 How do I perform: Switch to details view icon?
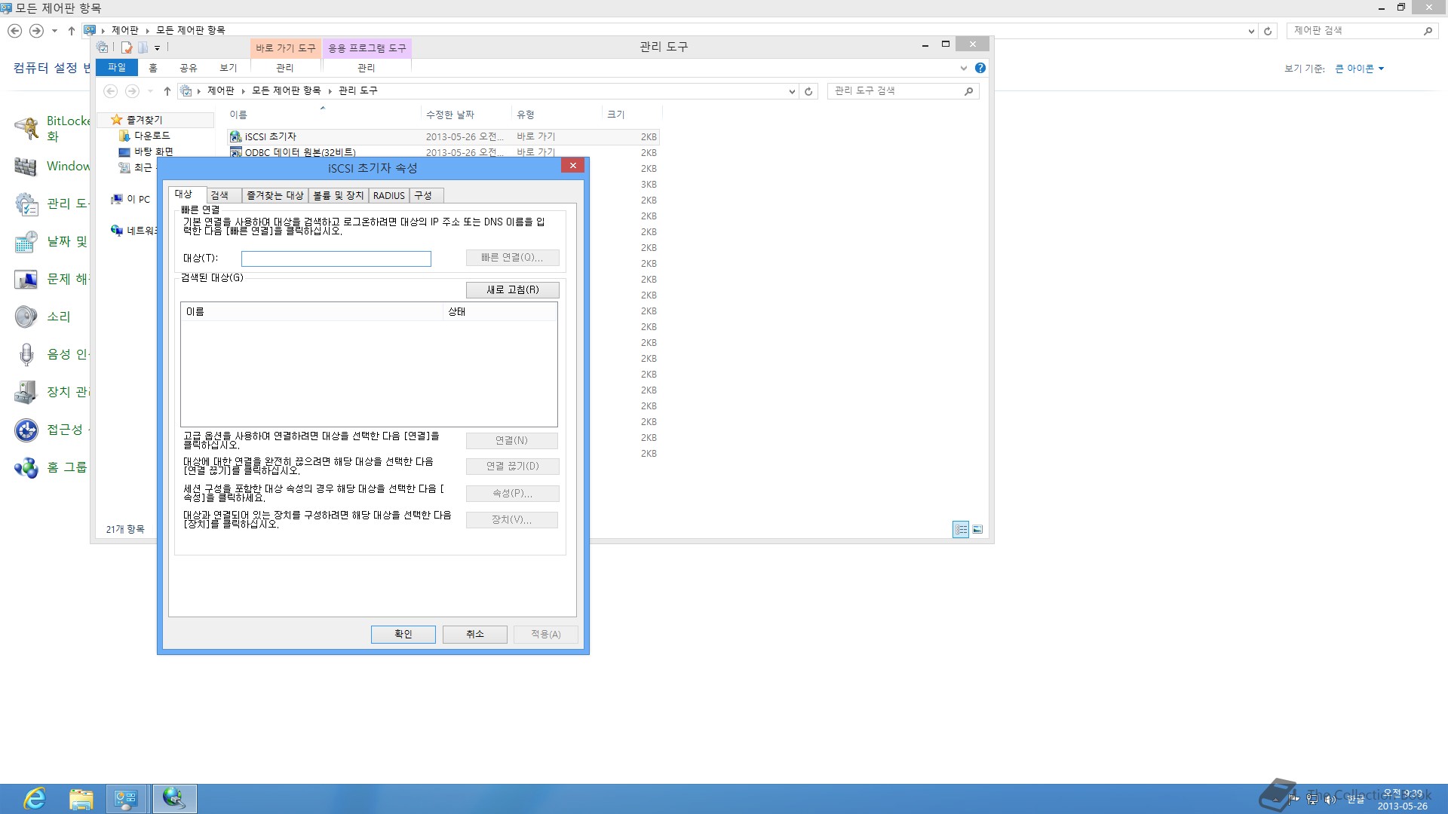(x=960, y=529)
